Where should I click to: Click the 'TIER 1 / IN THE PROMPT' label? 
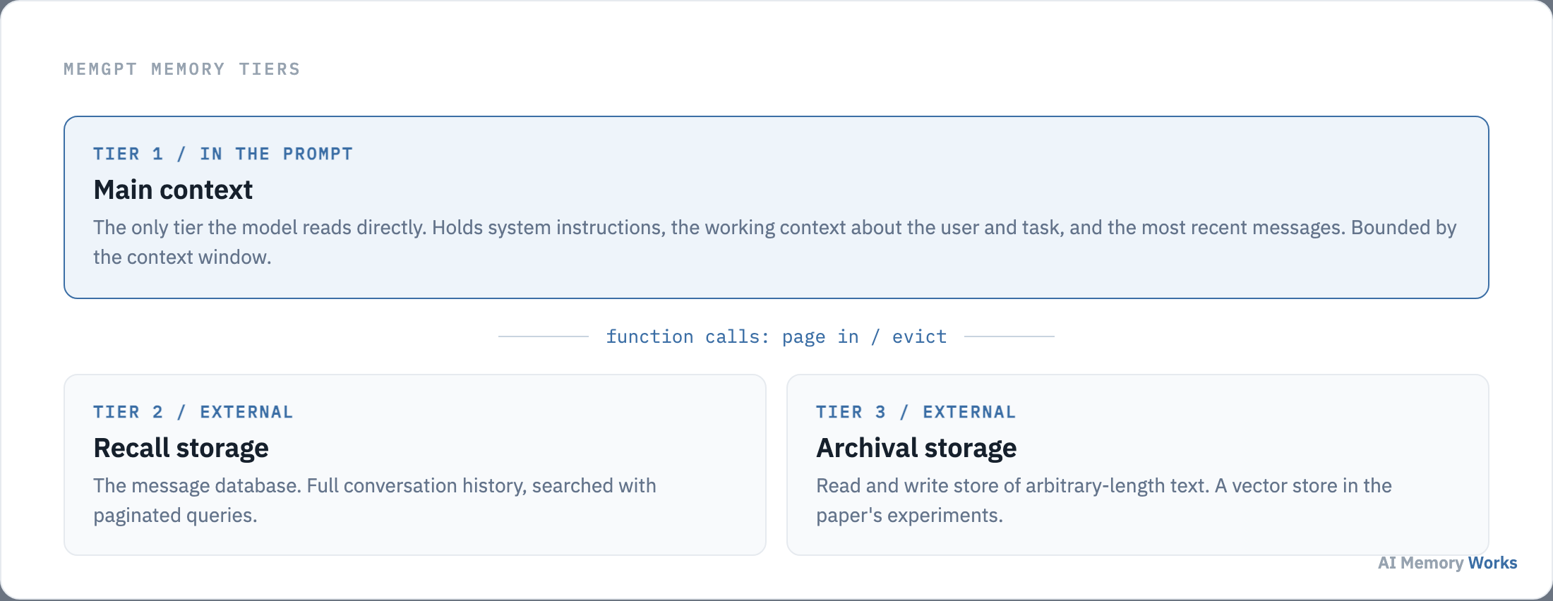(223, 154)
